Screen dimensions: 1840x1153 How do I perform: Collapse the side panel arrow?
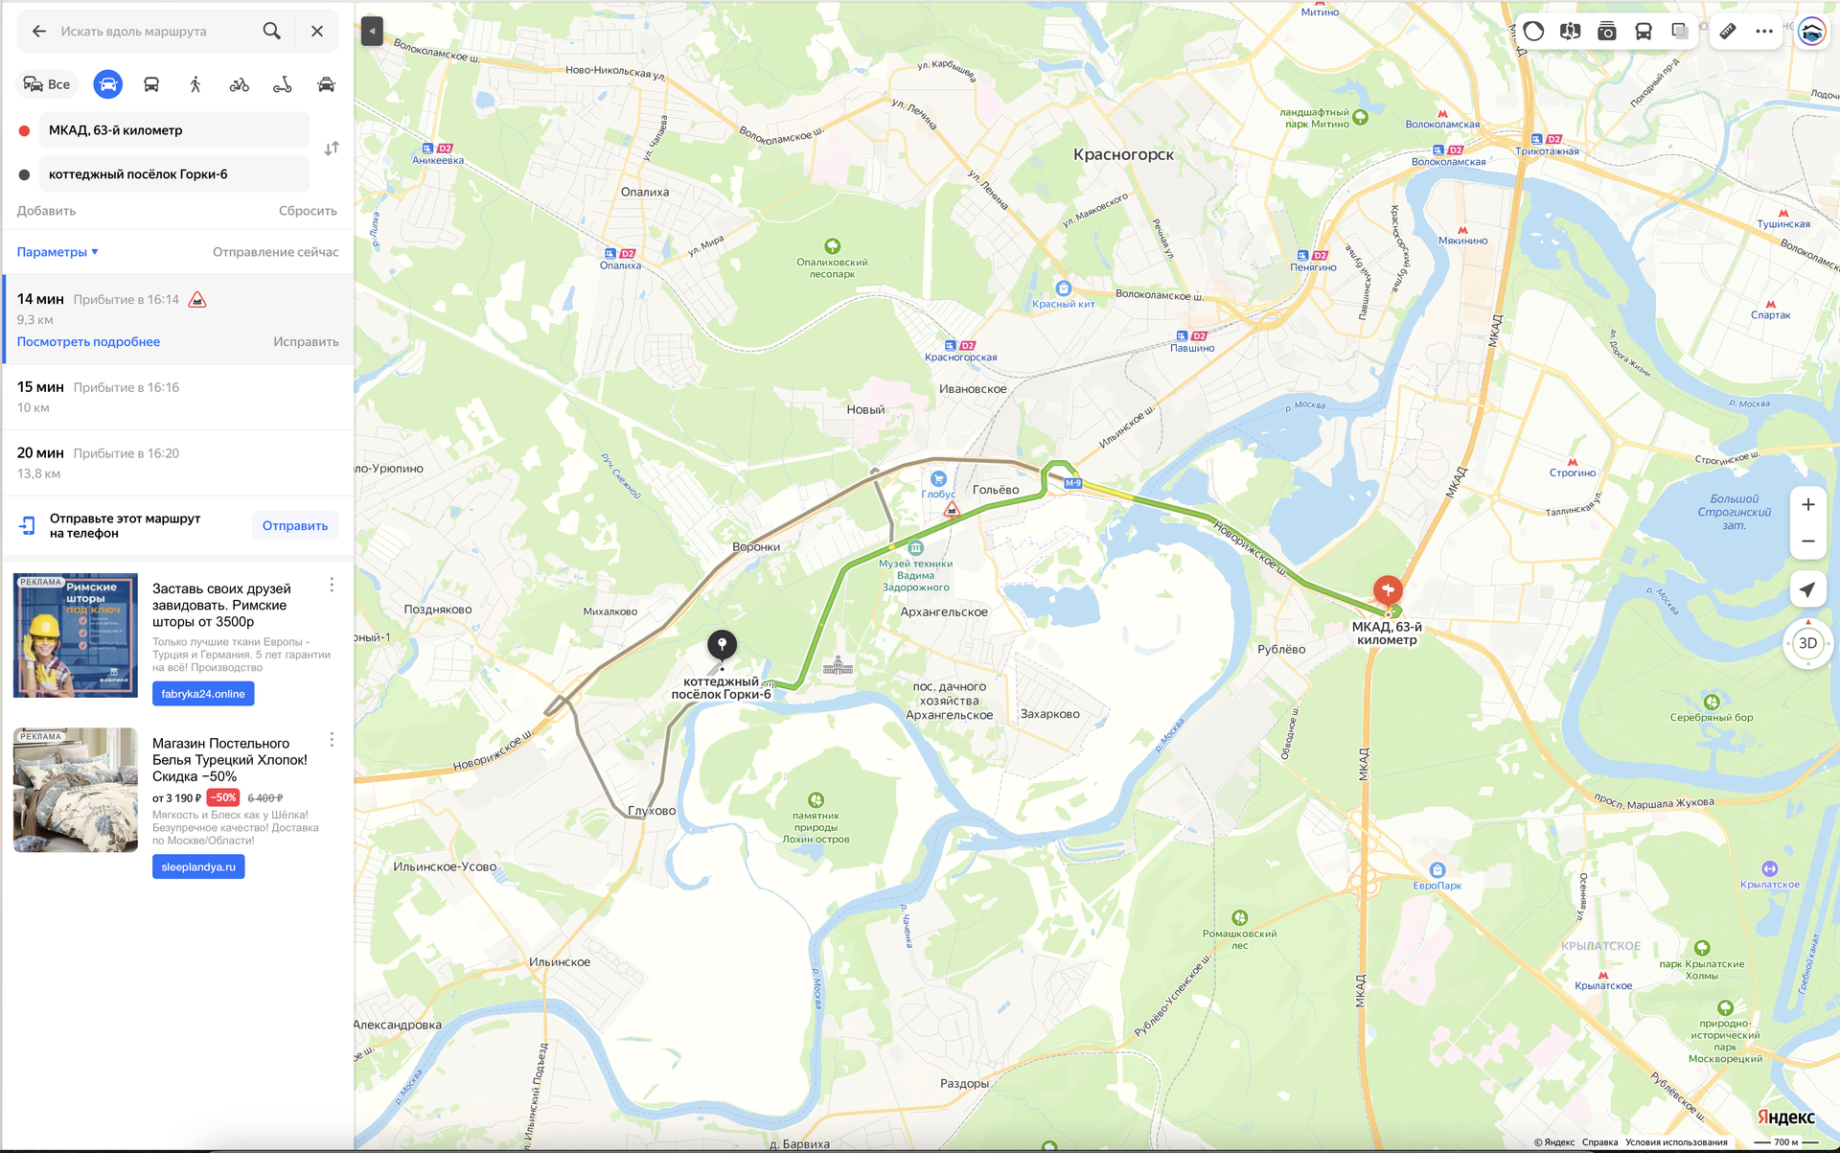coord(372,32)
